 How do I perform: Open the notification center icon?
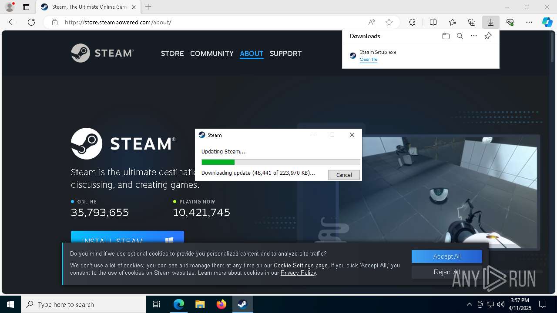point(543,304)
